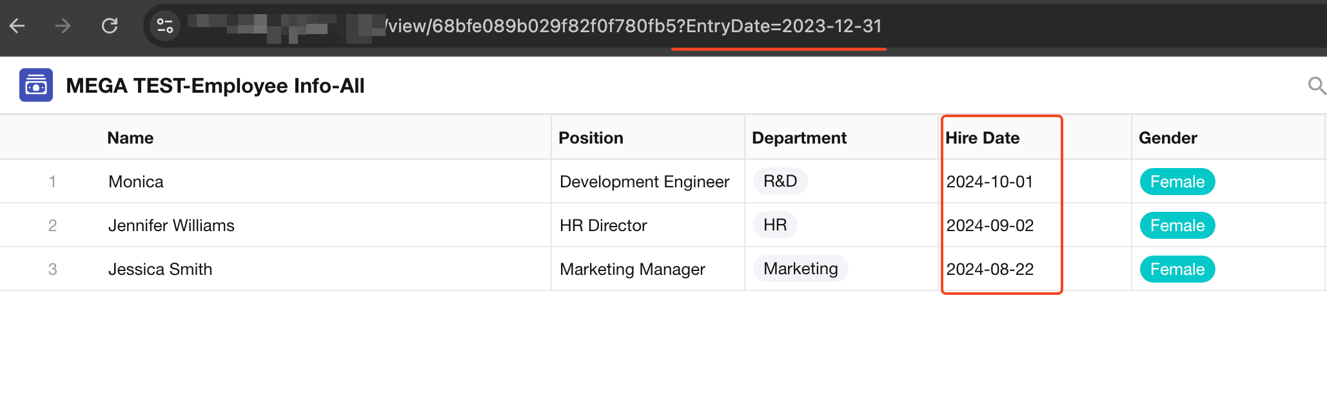Click the Position column header
Viewport: 1327px width, 403px height.
(x=591, y=138)
